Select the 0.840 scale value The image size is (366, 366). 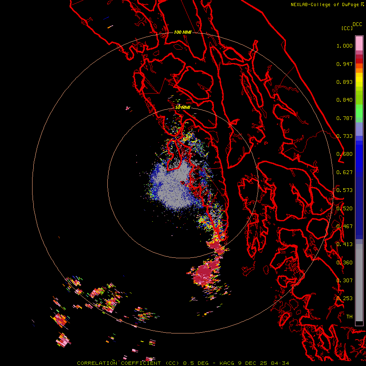[344, 100]
